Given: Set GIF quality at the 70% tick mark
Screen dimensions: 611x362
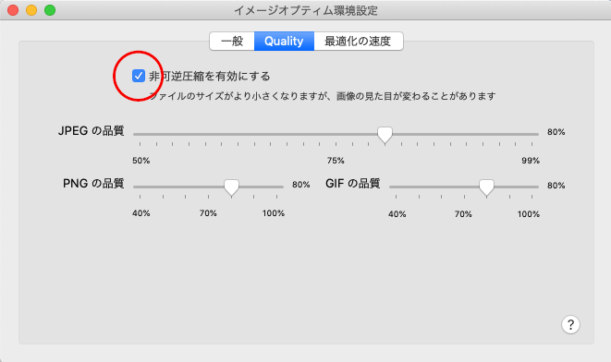Looking at the screenshot, I should (x=464, y=187).
